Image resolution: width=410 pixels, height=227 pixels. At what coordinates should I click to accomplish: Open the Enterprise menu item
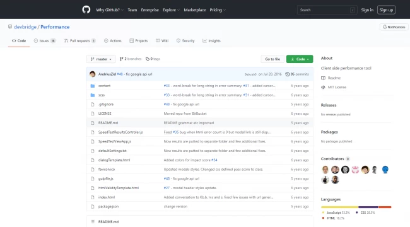tap(150, 10)
